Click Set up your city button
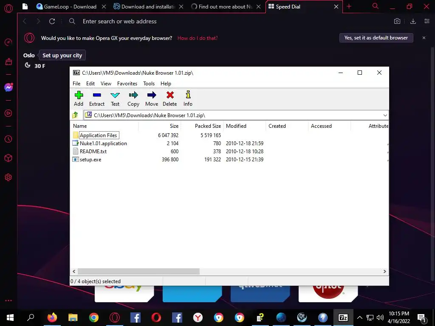 (x=62, y=55)
